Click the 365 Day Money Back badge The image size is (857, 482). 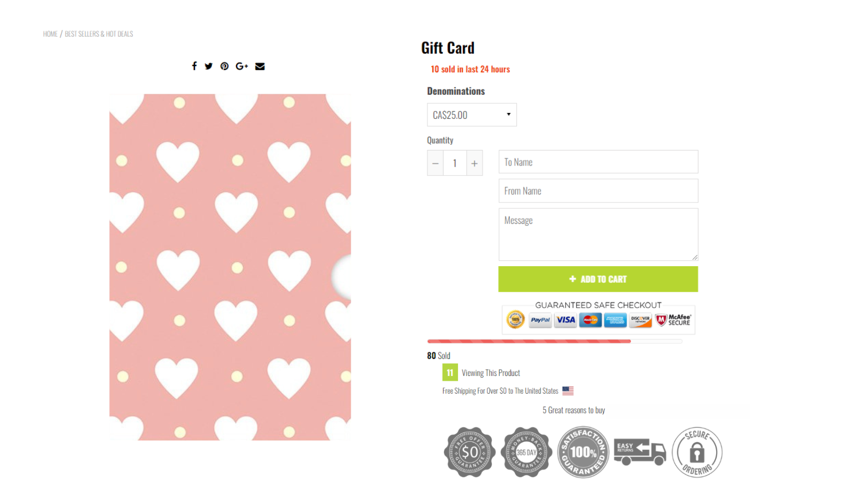526,453
